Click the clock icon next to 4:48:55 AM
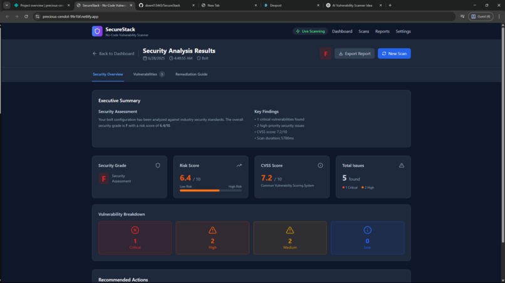 (171, 58)
